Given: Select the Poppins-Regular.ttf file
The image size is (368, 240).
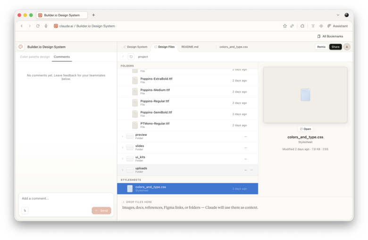Looking at the screenshot, I should 187,103.
